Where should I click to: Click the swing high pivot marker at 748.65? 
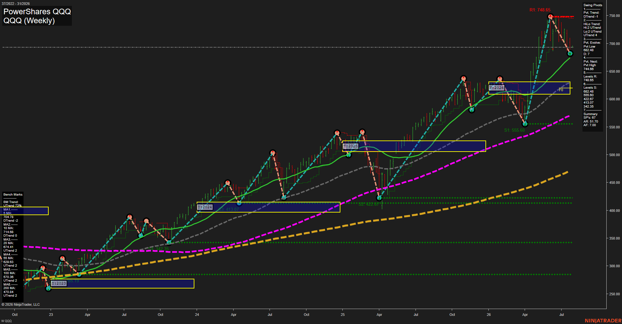(x=550, y=16)
